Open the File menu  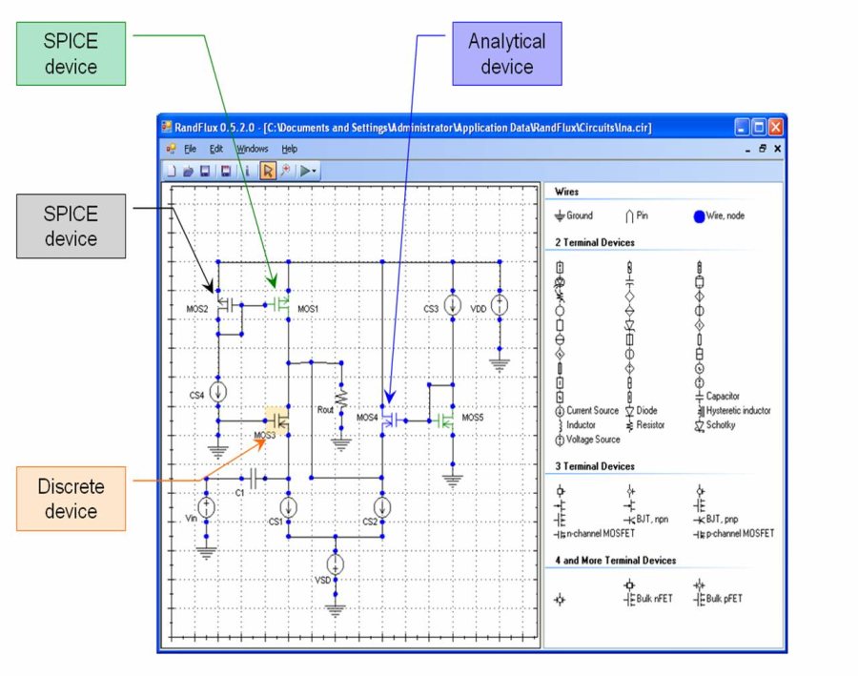[190, 149]
